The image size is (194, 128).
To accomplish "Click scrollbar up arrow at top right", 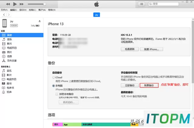I will point(193,19).
